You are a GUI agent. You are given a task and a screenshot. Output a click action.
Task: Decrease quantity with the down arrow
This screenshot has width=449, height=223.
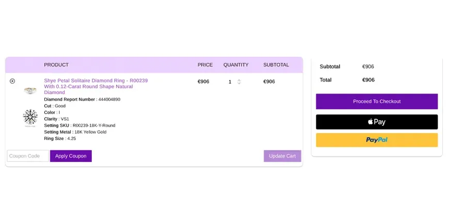[239, 83]
